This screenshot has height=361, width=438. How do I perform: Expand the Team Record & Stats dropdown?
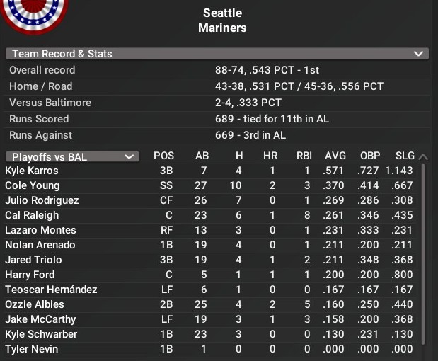[x=419, y=54]
